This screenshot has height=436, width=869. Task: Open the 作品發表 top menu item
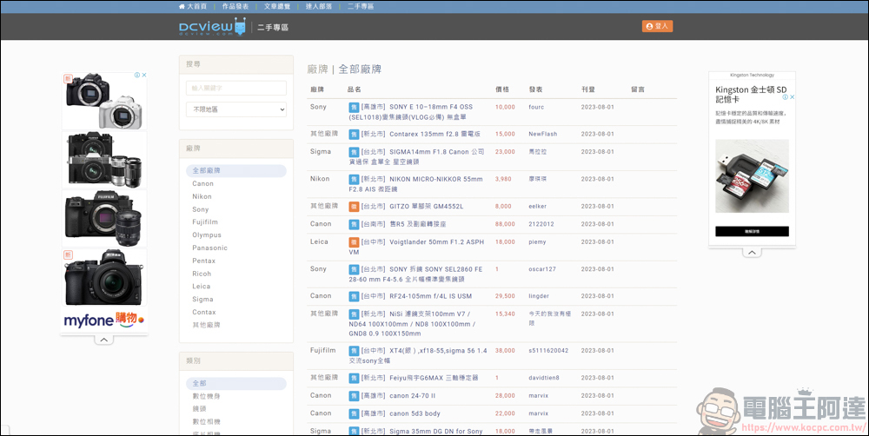[235, 6]
